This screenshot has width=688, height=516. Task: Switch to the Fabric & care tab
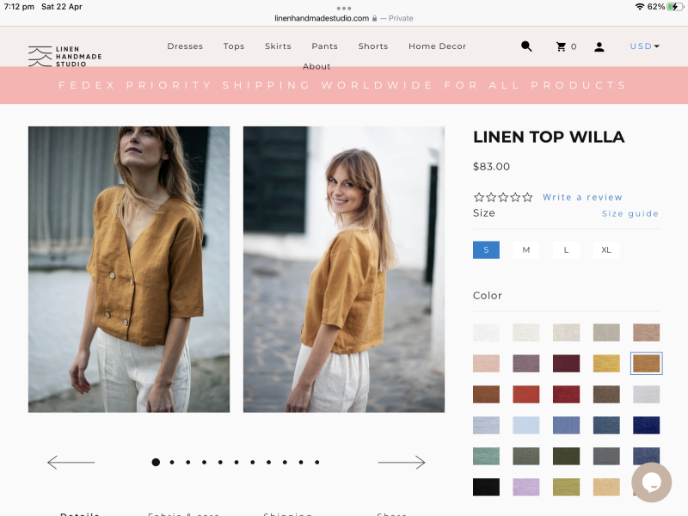(183, 513)
